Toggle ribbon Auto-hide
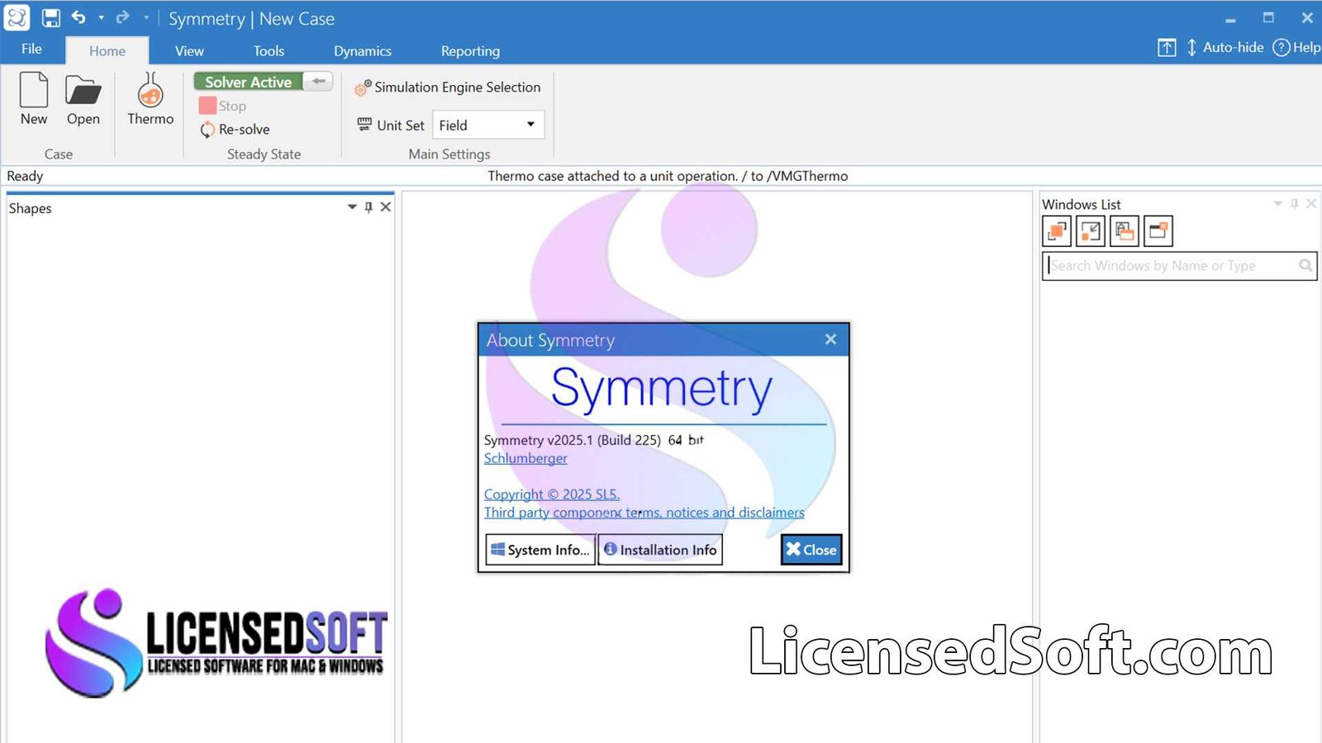The height and width of the screenshot is (743, 1322). pyautogui.click(x=1225, y=48)
